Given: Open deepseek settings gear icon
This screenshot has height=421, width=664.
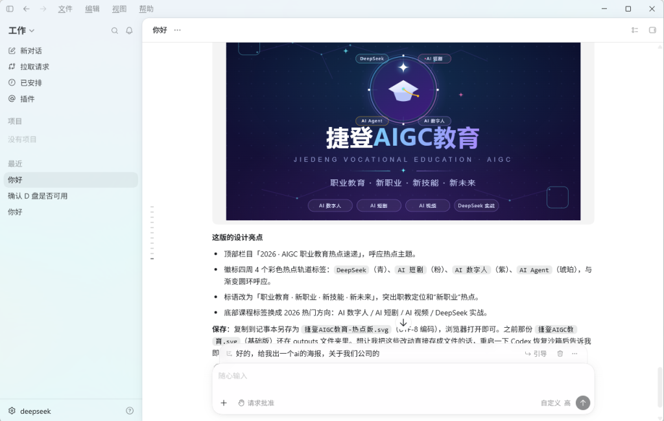Looking at the screenshot, I should pos(12,411).
